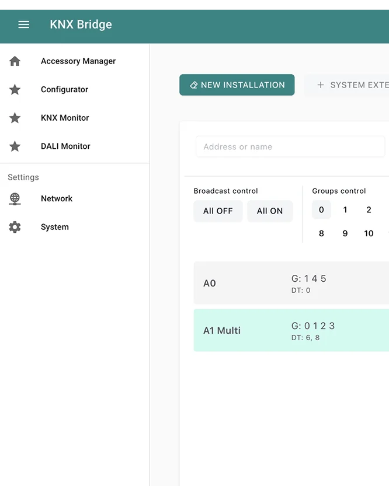Click the Address or name search field
The width and height of the screenshot is (389, 486).
(290, 147)
